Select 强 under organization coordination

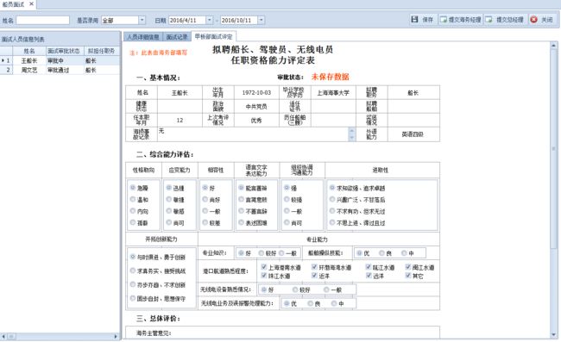pos(287,188)
